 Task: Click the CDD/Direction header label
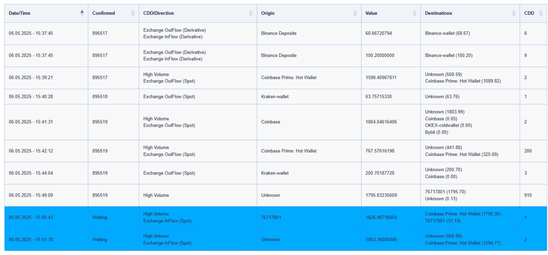click(158, 13)
